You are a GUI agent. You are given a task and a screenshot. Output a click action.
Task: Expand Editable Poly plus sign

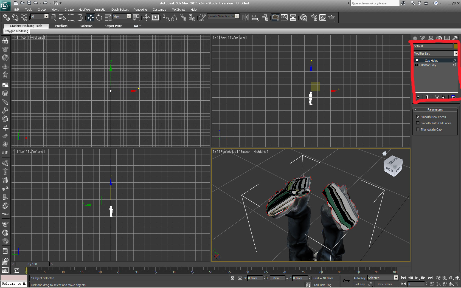[x=417, y=65]
